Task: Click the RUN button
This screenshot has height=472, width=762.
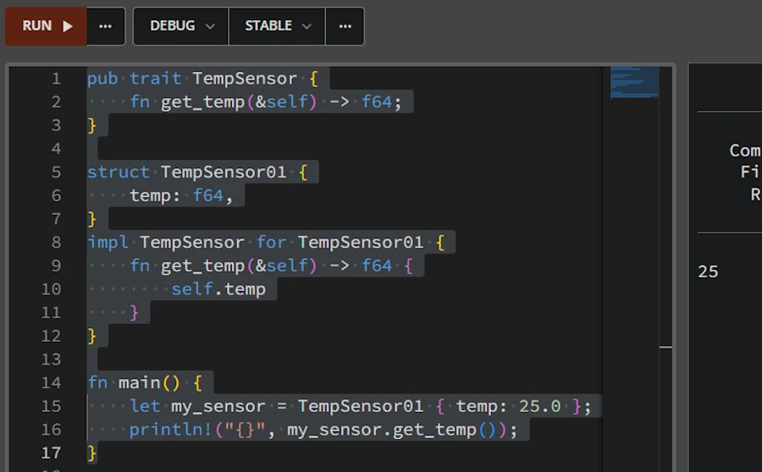Action: click(47, 26)
